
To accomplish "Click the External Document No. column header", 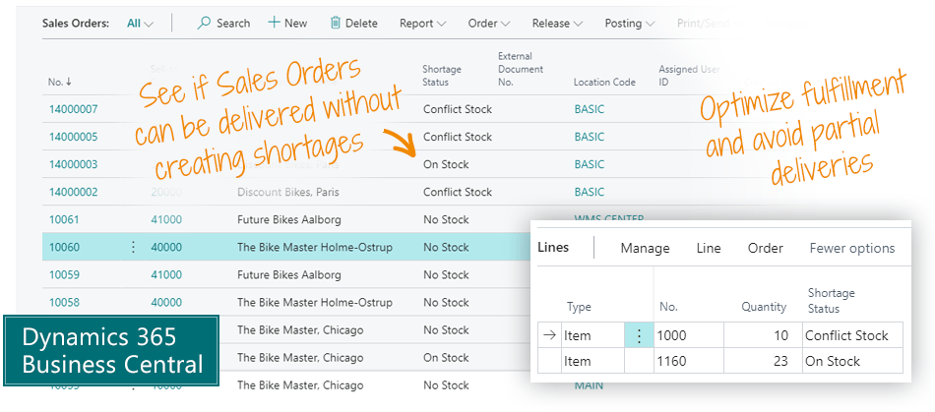I will click(x=521, y=69).
